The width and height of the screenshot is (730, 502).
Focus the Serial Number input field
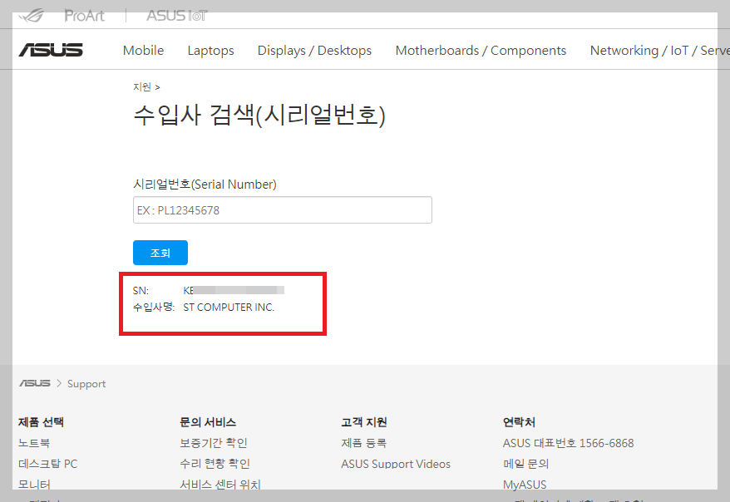pos(283,209)
